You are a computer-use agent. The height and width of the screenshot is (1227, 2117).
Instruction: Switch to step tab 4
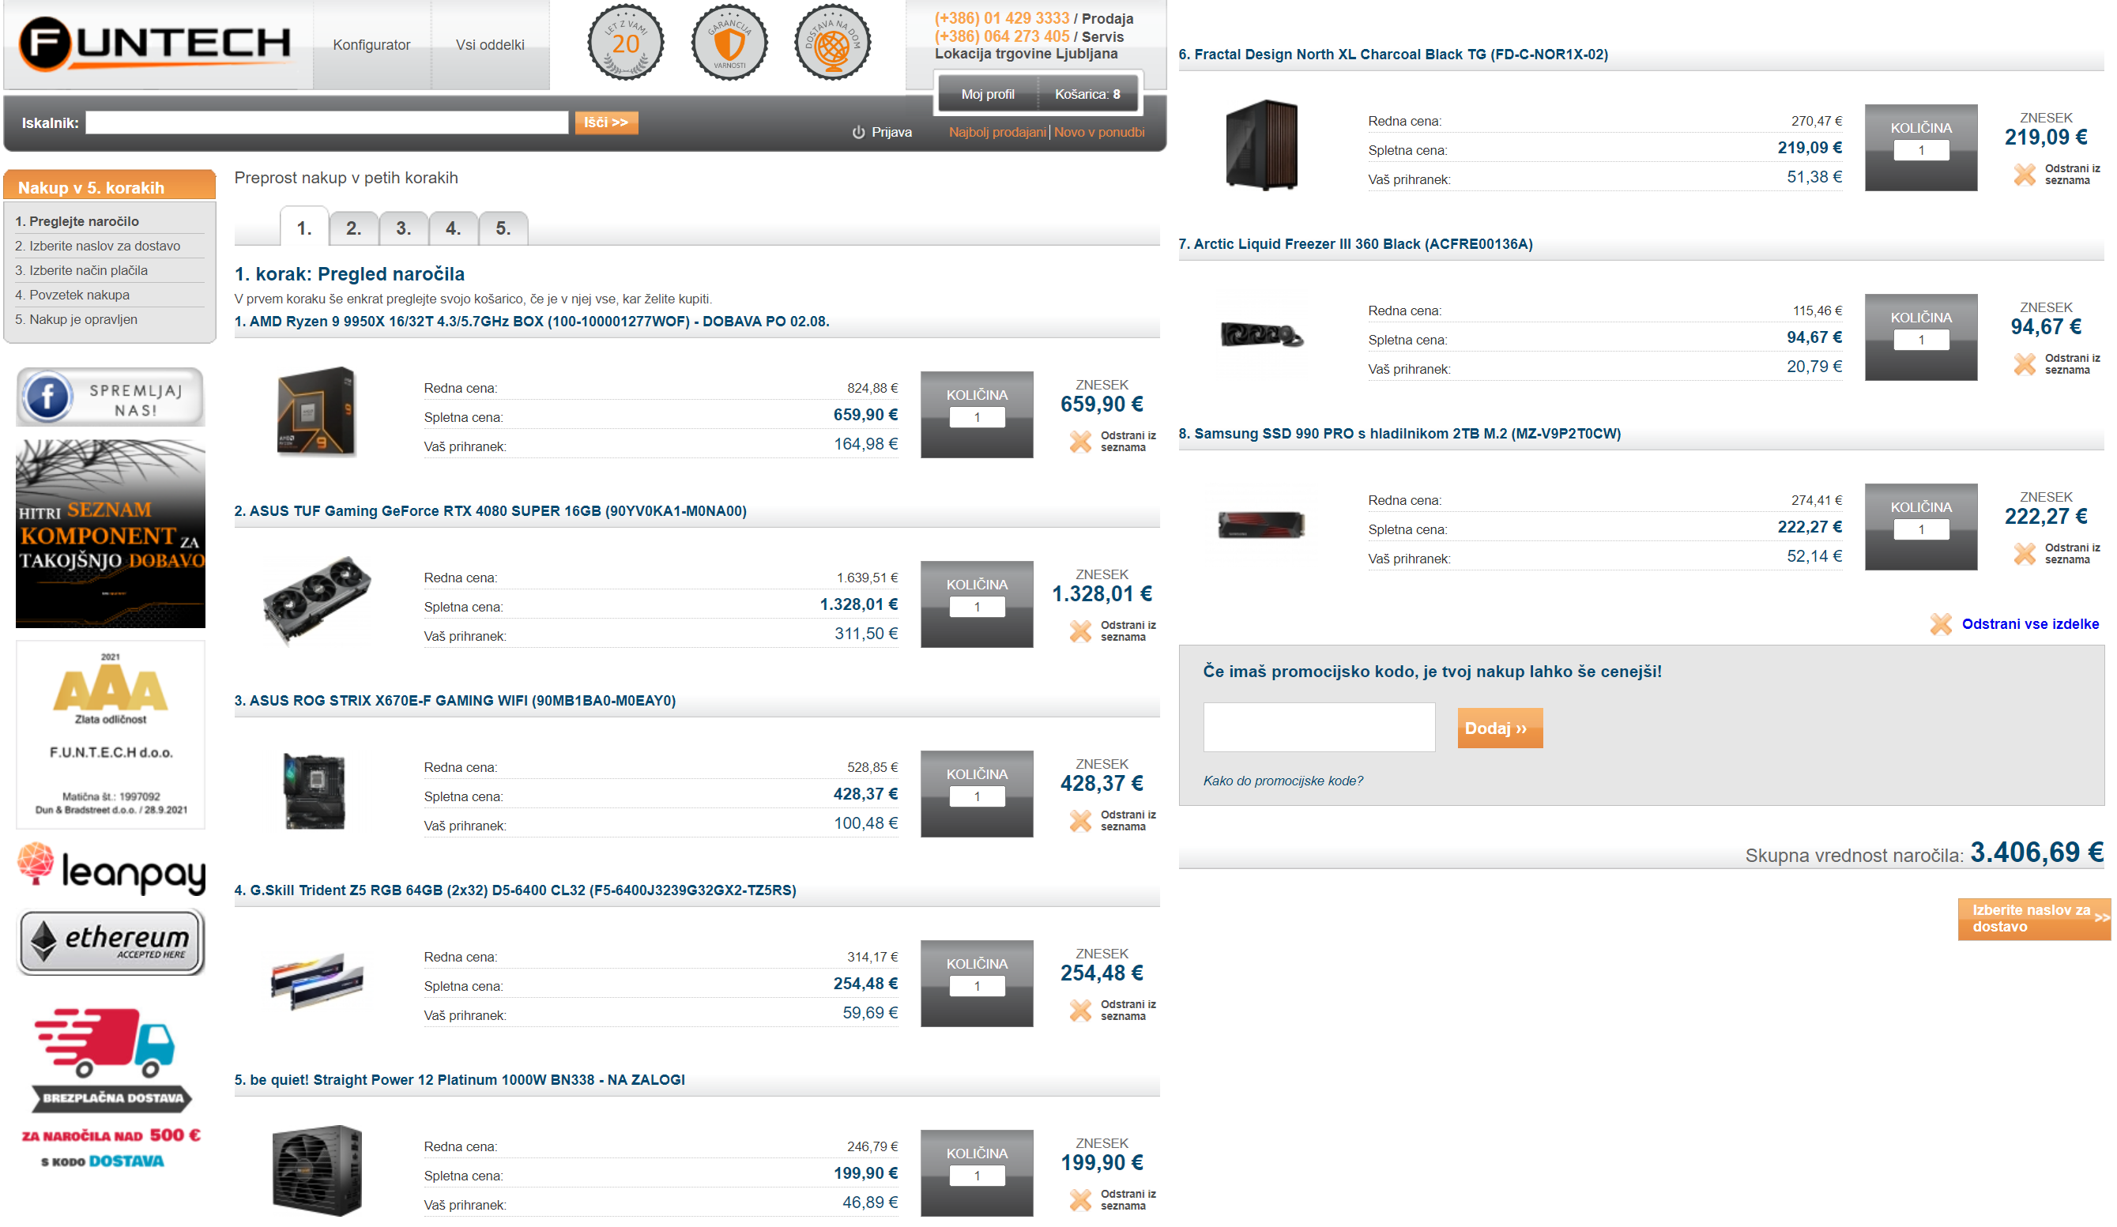[x=453, y=228]
